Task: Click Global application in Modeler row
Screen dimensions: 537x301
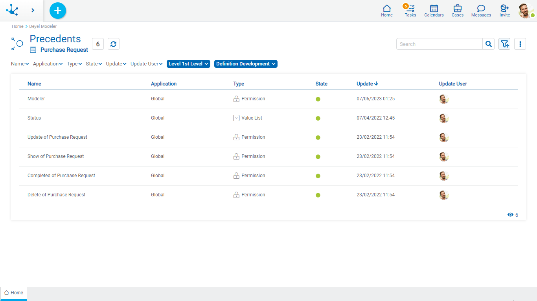Action: coord(158,99)
